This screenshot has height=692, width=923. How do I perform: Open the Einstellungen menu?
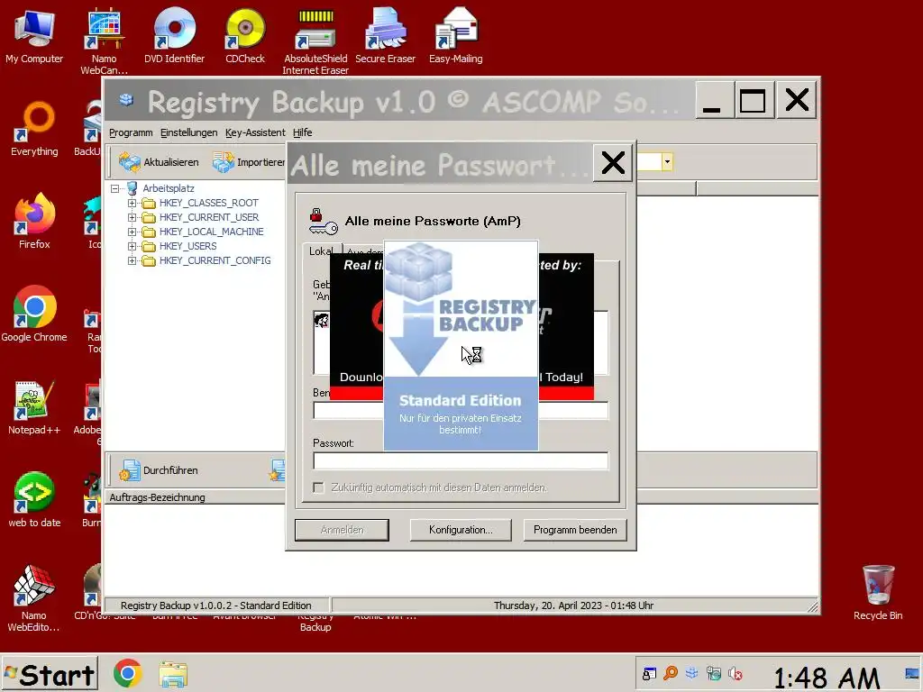coord(188,132)
